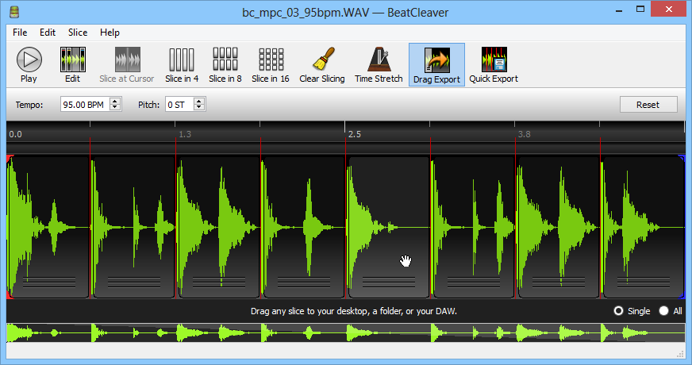This screenshot has width=692, height=365.
Task: Open the Time Stretch metronome tool
Action: coord(379,65)
